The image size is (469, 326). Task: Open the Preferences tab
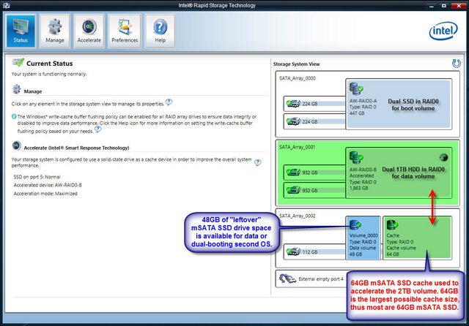pyautogui.click(x=125, y=31)
